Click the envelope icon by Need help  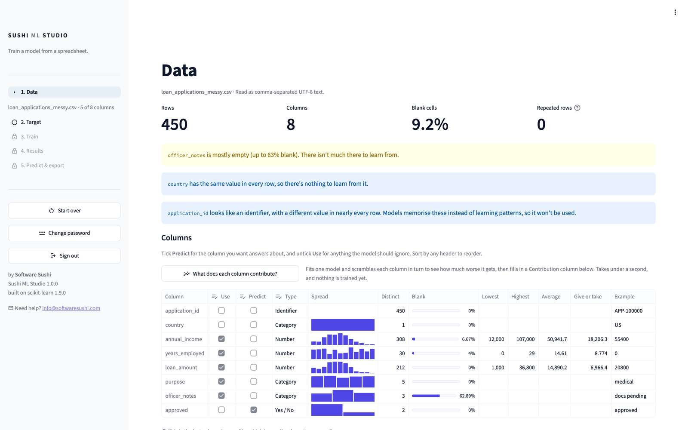pos(11,308)
